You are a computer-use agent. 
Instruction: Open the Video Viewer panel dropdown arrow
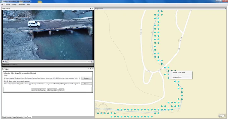coord(91,9)
